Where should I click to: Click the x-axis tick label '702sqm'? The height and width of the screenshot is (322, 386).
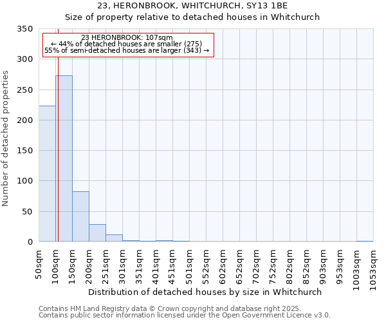(257, 267)
